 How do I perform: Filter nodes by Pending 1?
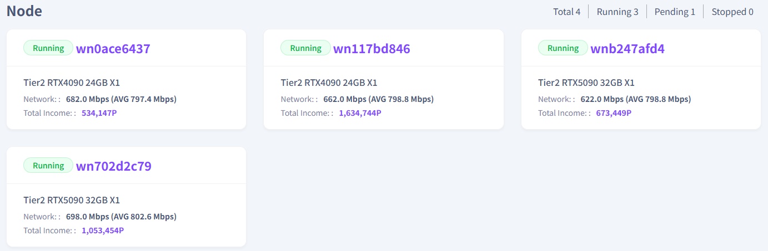[675, 12]
